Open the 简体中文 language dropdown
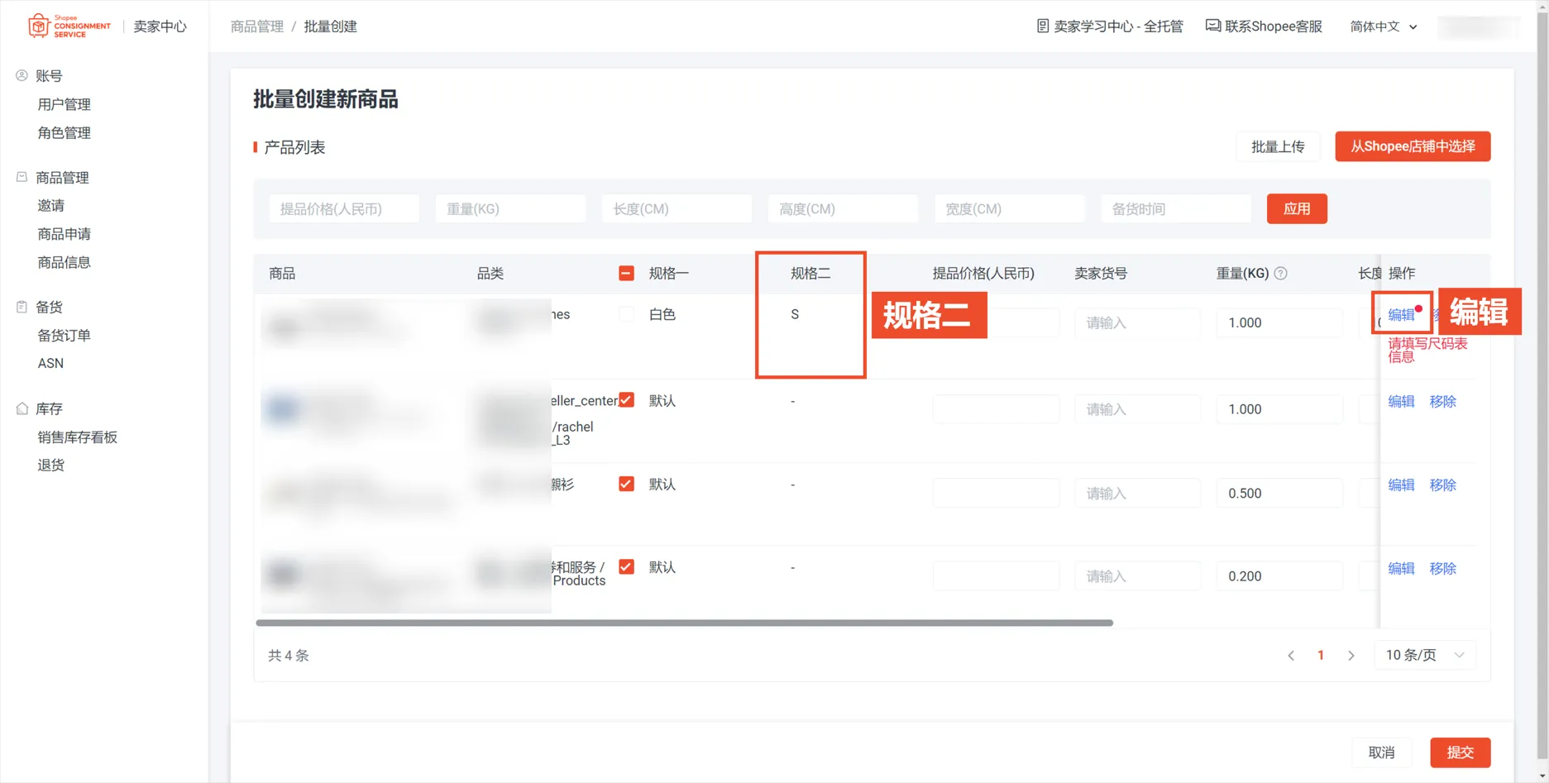 click(1380, 26)
